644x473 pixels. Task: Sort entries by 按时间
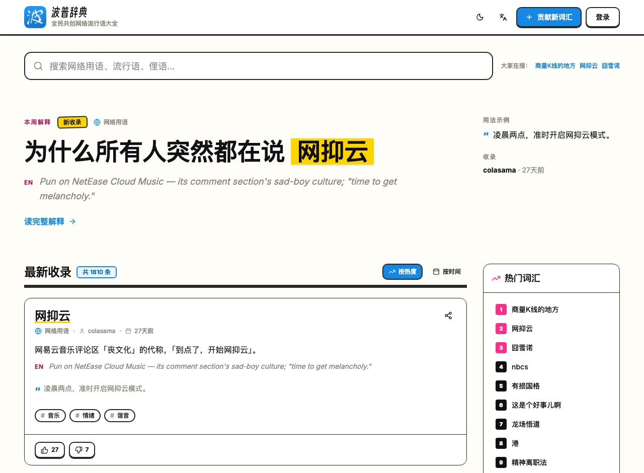pos(447,272)
